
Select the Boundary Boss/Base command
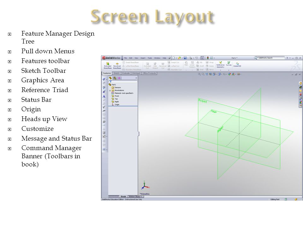pyautogui.click(x=131, y=70)
